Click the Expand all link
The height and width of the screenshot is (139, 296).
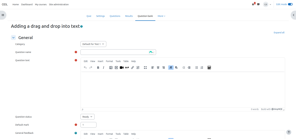pos(279,33)
